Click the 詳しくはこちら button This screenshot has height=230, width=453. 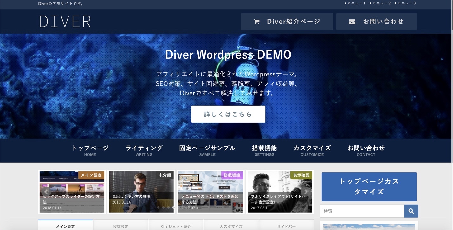click(x=228, y=114)
